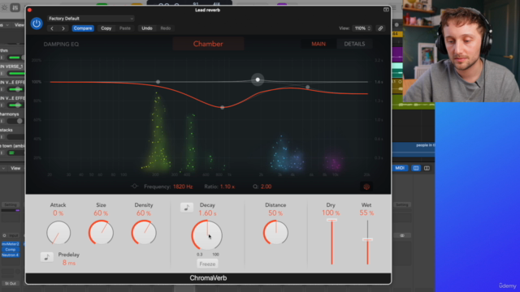520x292 pixels.
Task: Toggle the Decay tempo sync note button
Action: pos(187,208)
